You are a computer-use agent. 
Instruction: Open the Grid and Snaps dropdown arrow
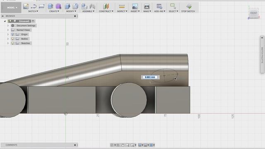(x=148, y=145)
